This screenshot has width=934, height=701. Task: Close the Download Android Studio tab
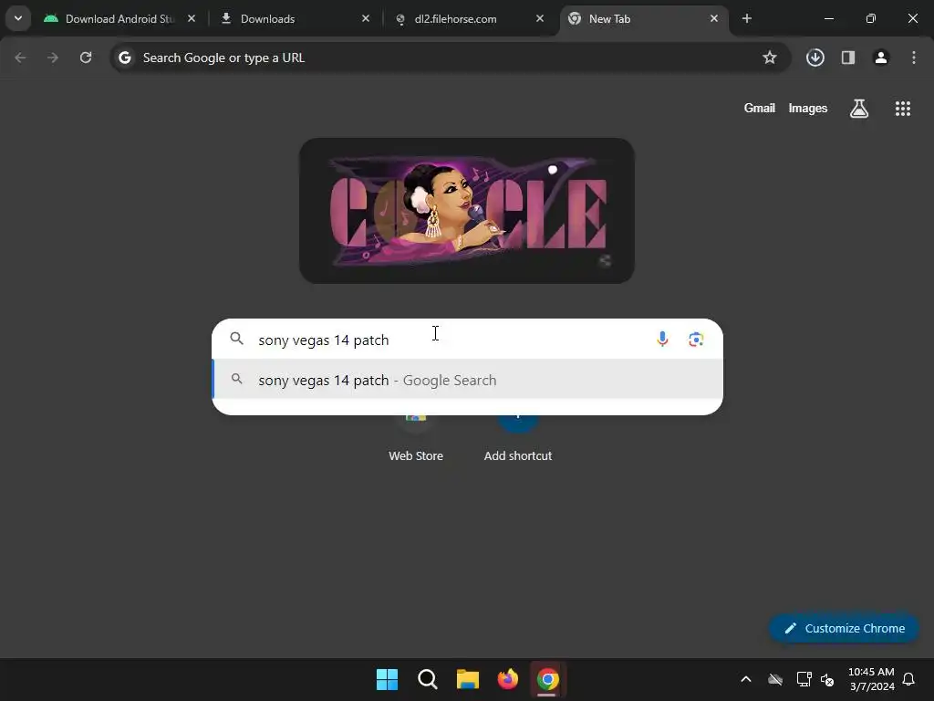[192, 18]
